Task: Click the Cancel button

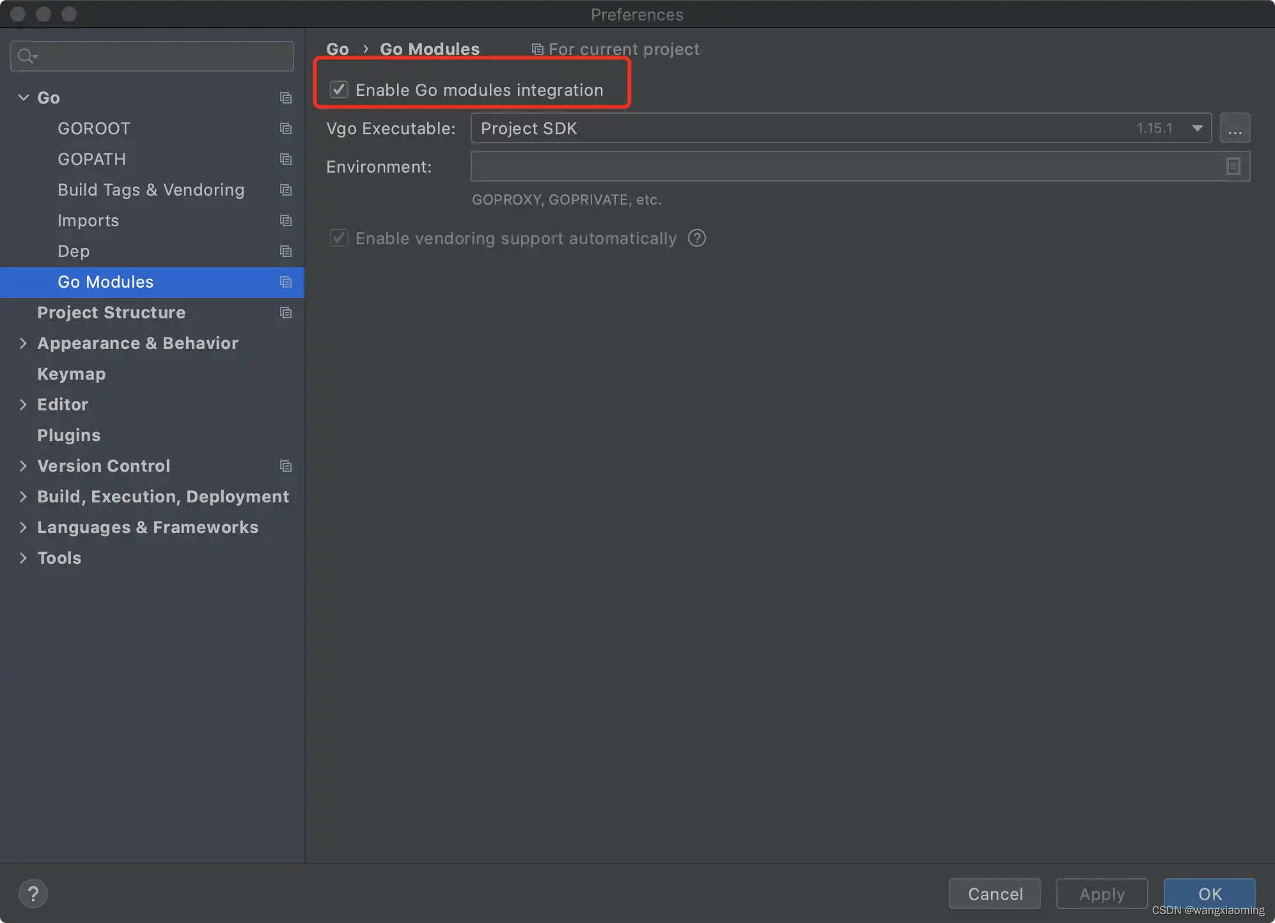Action: [994, 894]
